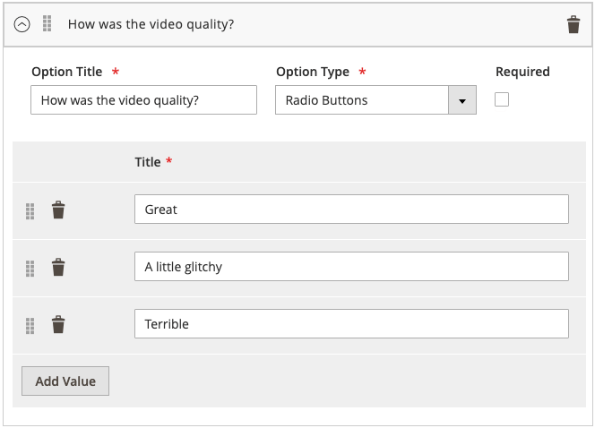Select the 'Terrible' title input field
The height and width of the screenshot is (428, 595).
coord(351,324)
